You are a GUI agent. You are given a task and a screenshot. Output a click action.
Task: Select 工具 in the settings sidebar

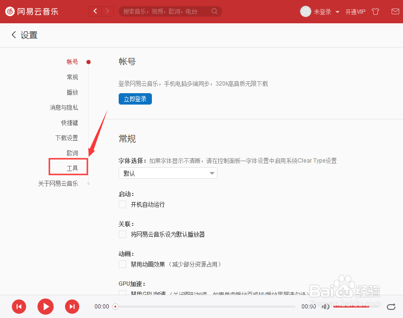tap(72, 168)
